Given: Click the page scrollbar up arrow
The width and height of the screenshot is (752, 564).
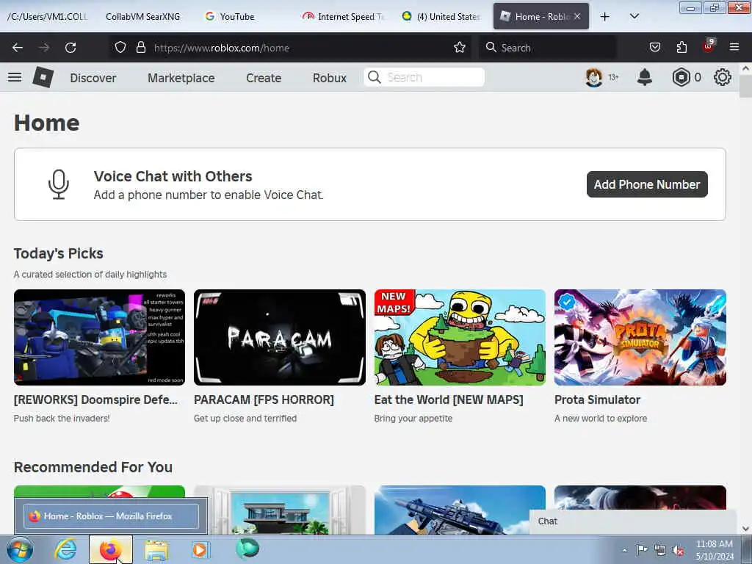Looking at the screenshot, I should 745,68.
